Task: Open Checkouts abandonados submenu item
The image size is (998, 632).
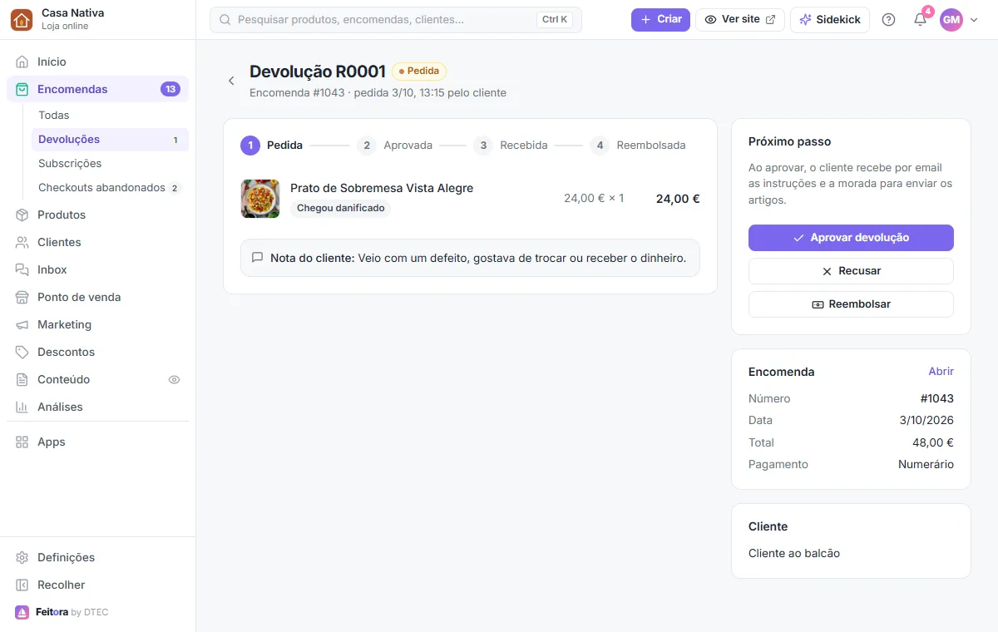Action: (x=110, y=188)
